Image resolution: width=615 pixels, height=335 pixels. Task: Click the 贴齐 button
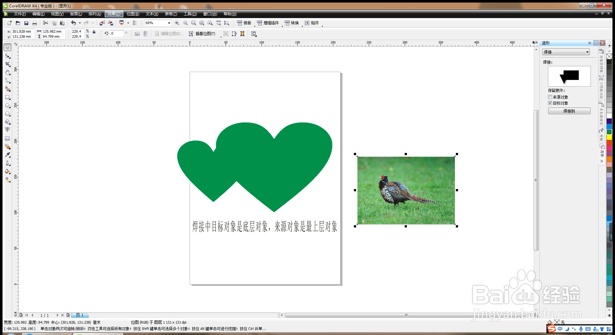click(x=312, y=23)
